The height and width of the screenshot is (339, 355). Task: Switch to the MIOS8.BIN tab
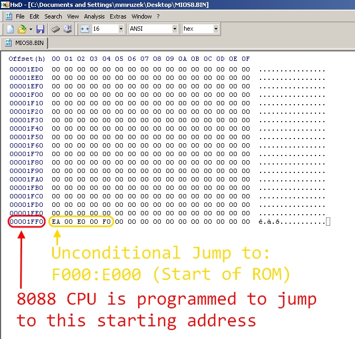(25, 42)
